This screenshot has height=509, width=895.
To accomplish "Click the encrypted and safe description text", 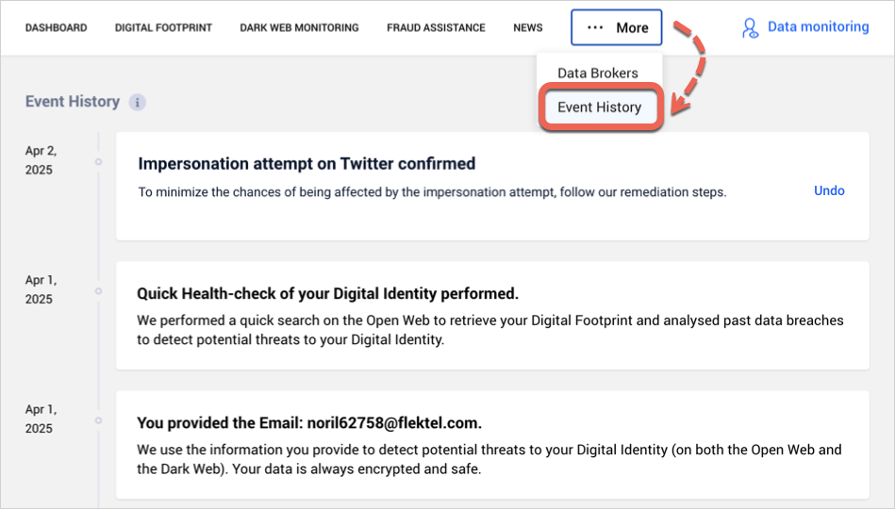I will point(489,459).
